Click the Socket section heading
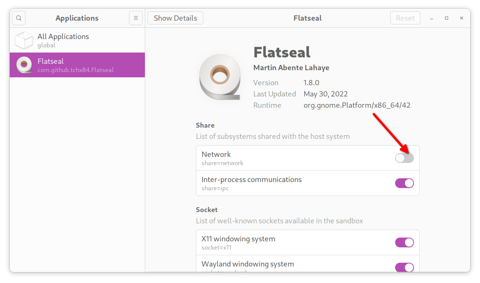Viewport: 480px width, 283px height. coord(207,210)
